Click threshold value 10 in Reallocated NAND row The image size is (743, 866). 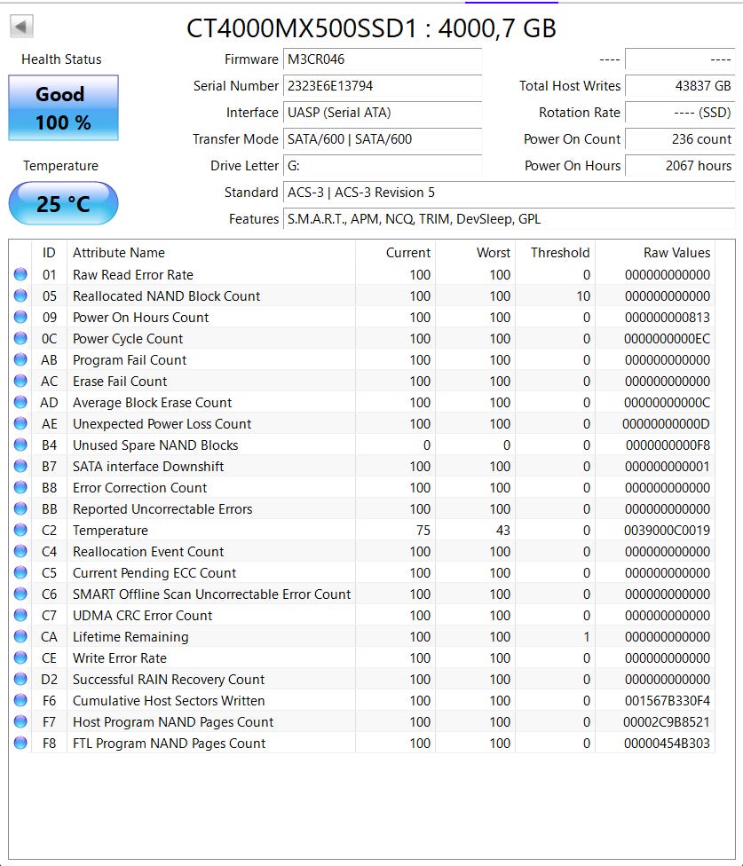pos(583,296)
